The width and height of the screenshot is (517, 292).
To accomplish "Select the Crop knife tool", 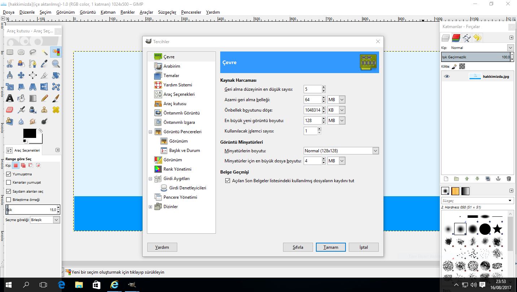I will 44,75.
